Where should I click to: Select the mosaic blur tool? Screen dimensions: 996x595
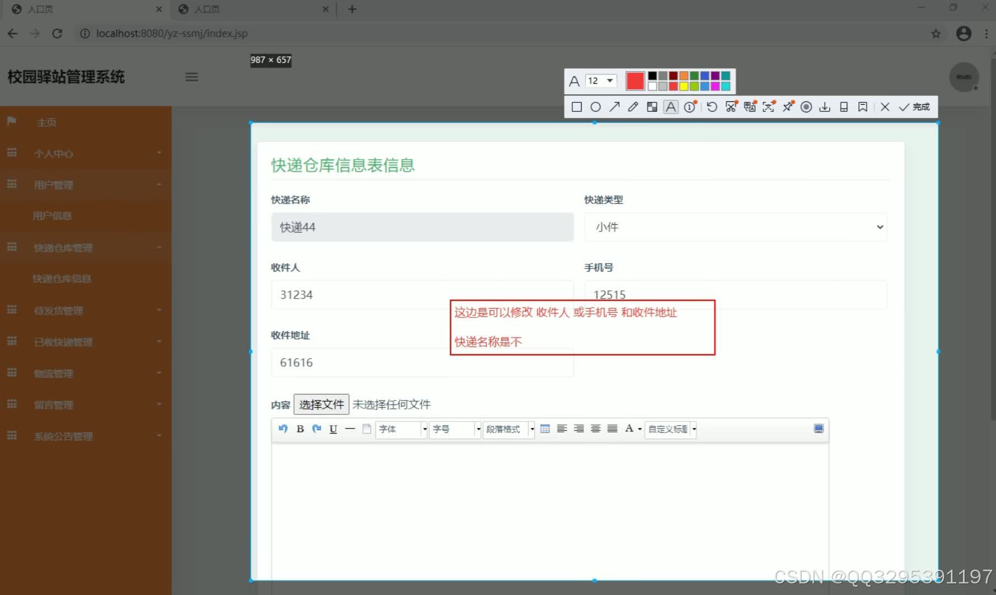click(652, 107)
